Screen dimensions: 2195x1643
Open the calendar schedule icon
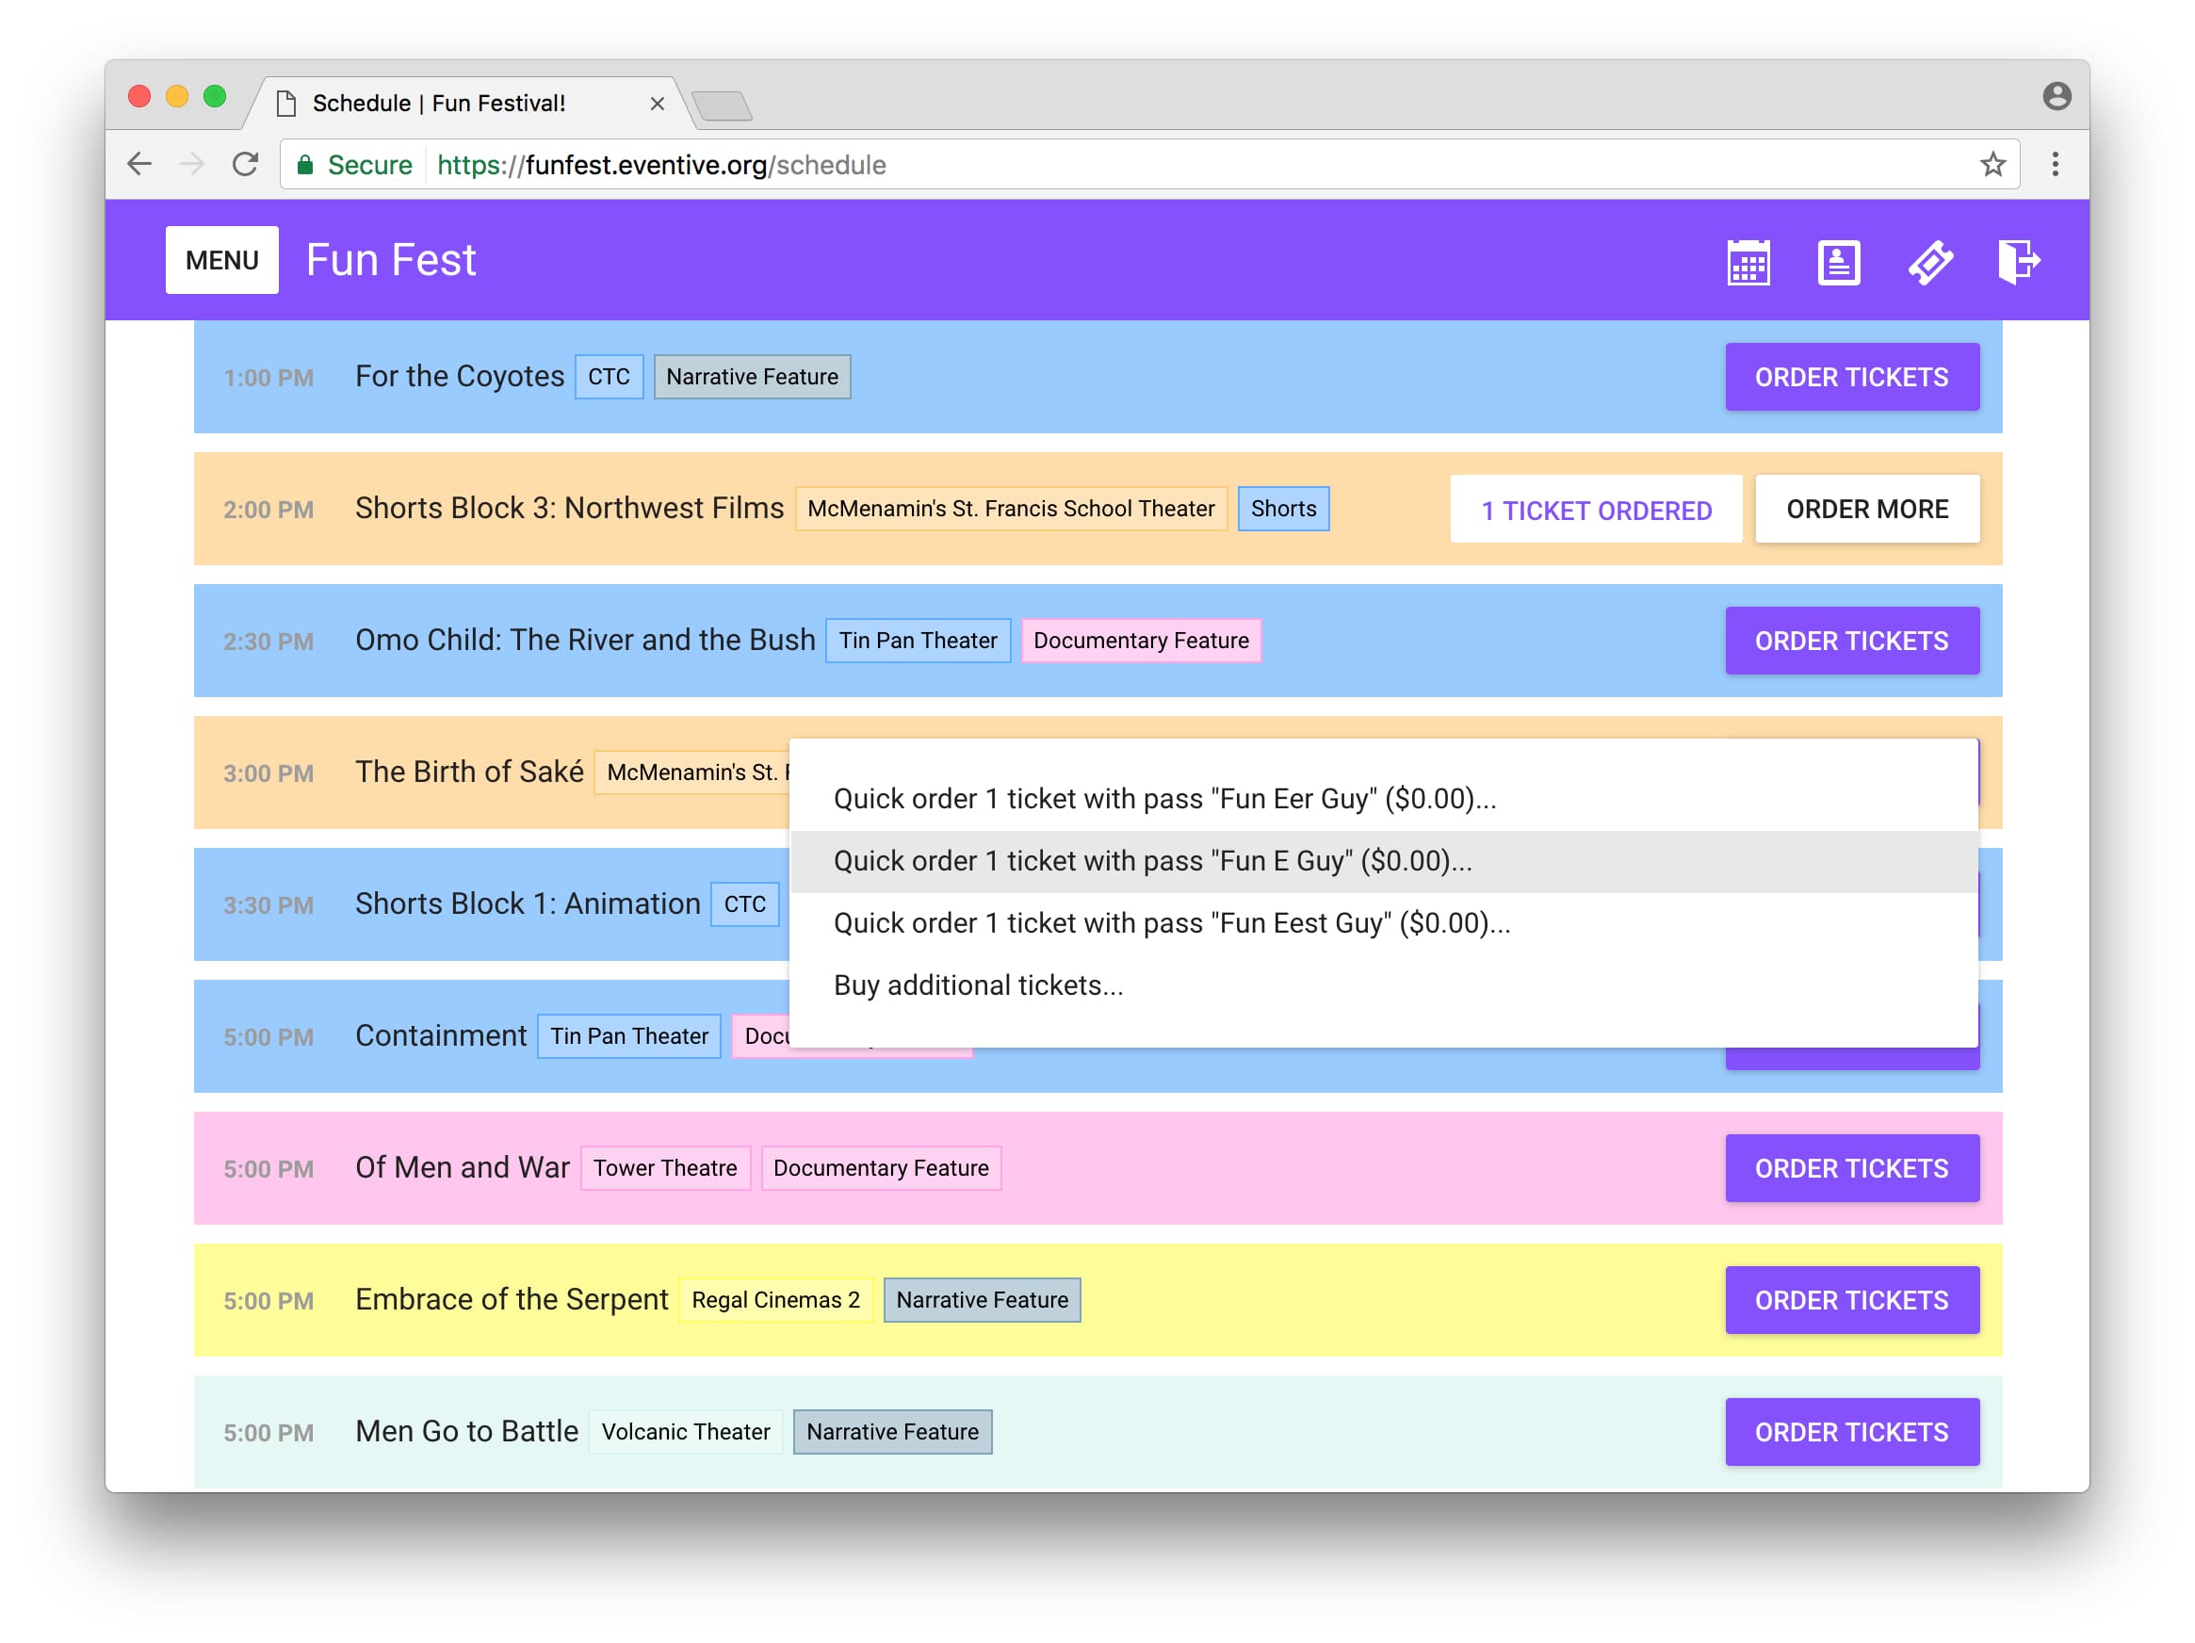click(x=1748, y=263)
